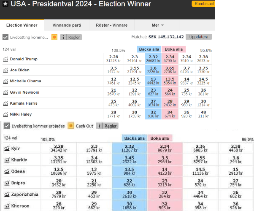Open Joe Biden's price chart icon
Viewport: 254px width, 211px height.
pos(5,70)
